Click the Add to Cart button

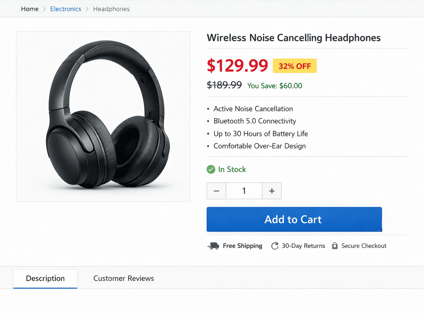(x=294, y=219)
